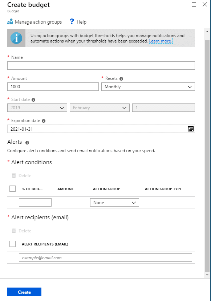211x301 pixels.
Task: Click Delete text under Alert recipients
Action: click(25, 231)
